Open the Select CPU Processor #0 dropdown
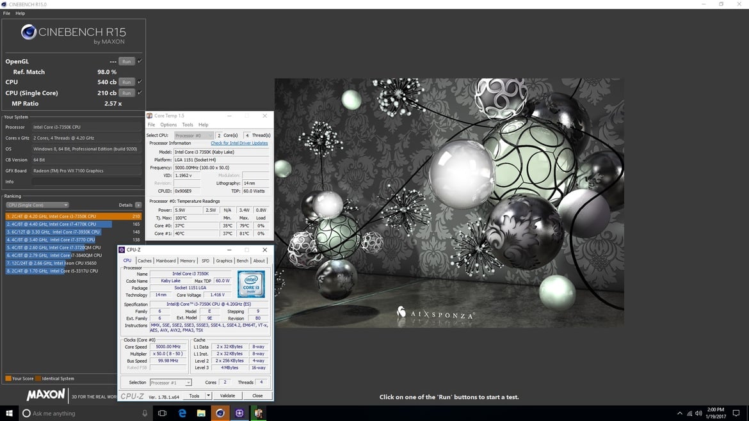Viewport: 749px width, 421px height. [193, 136]
